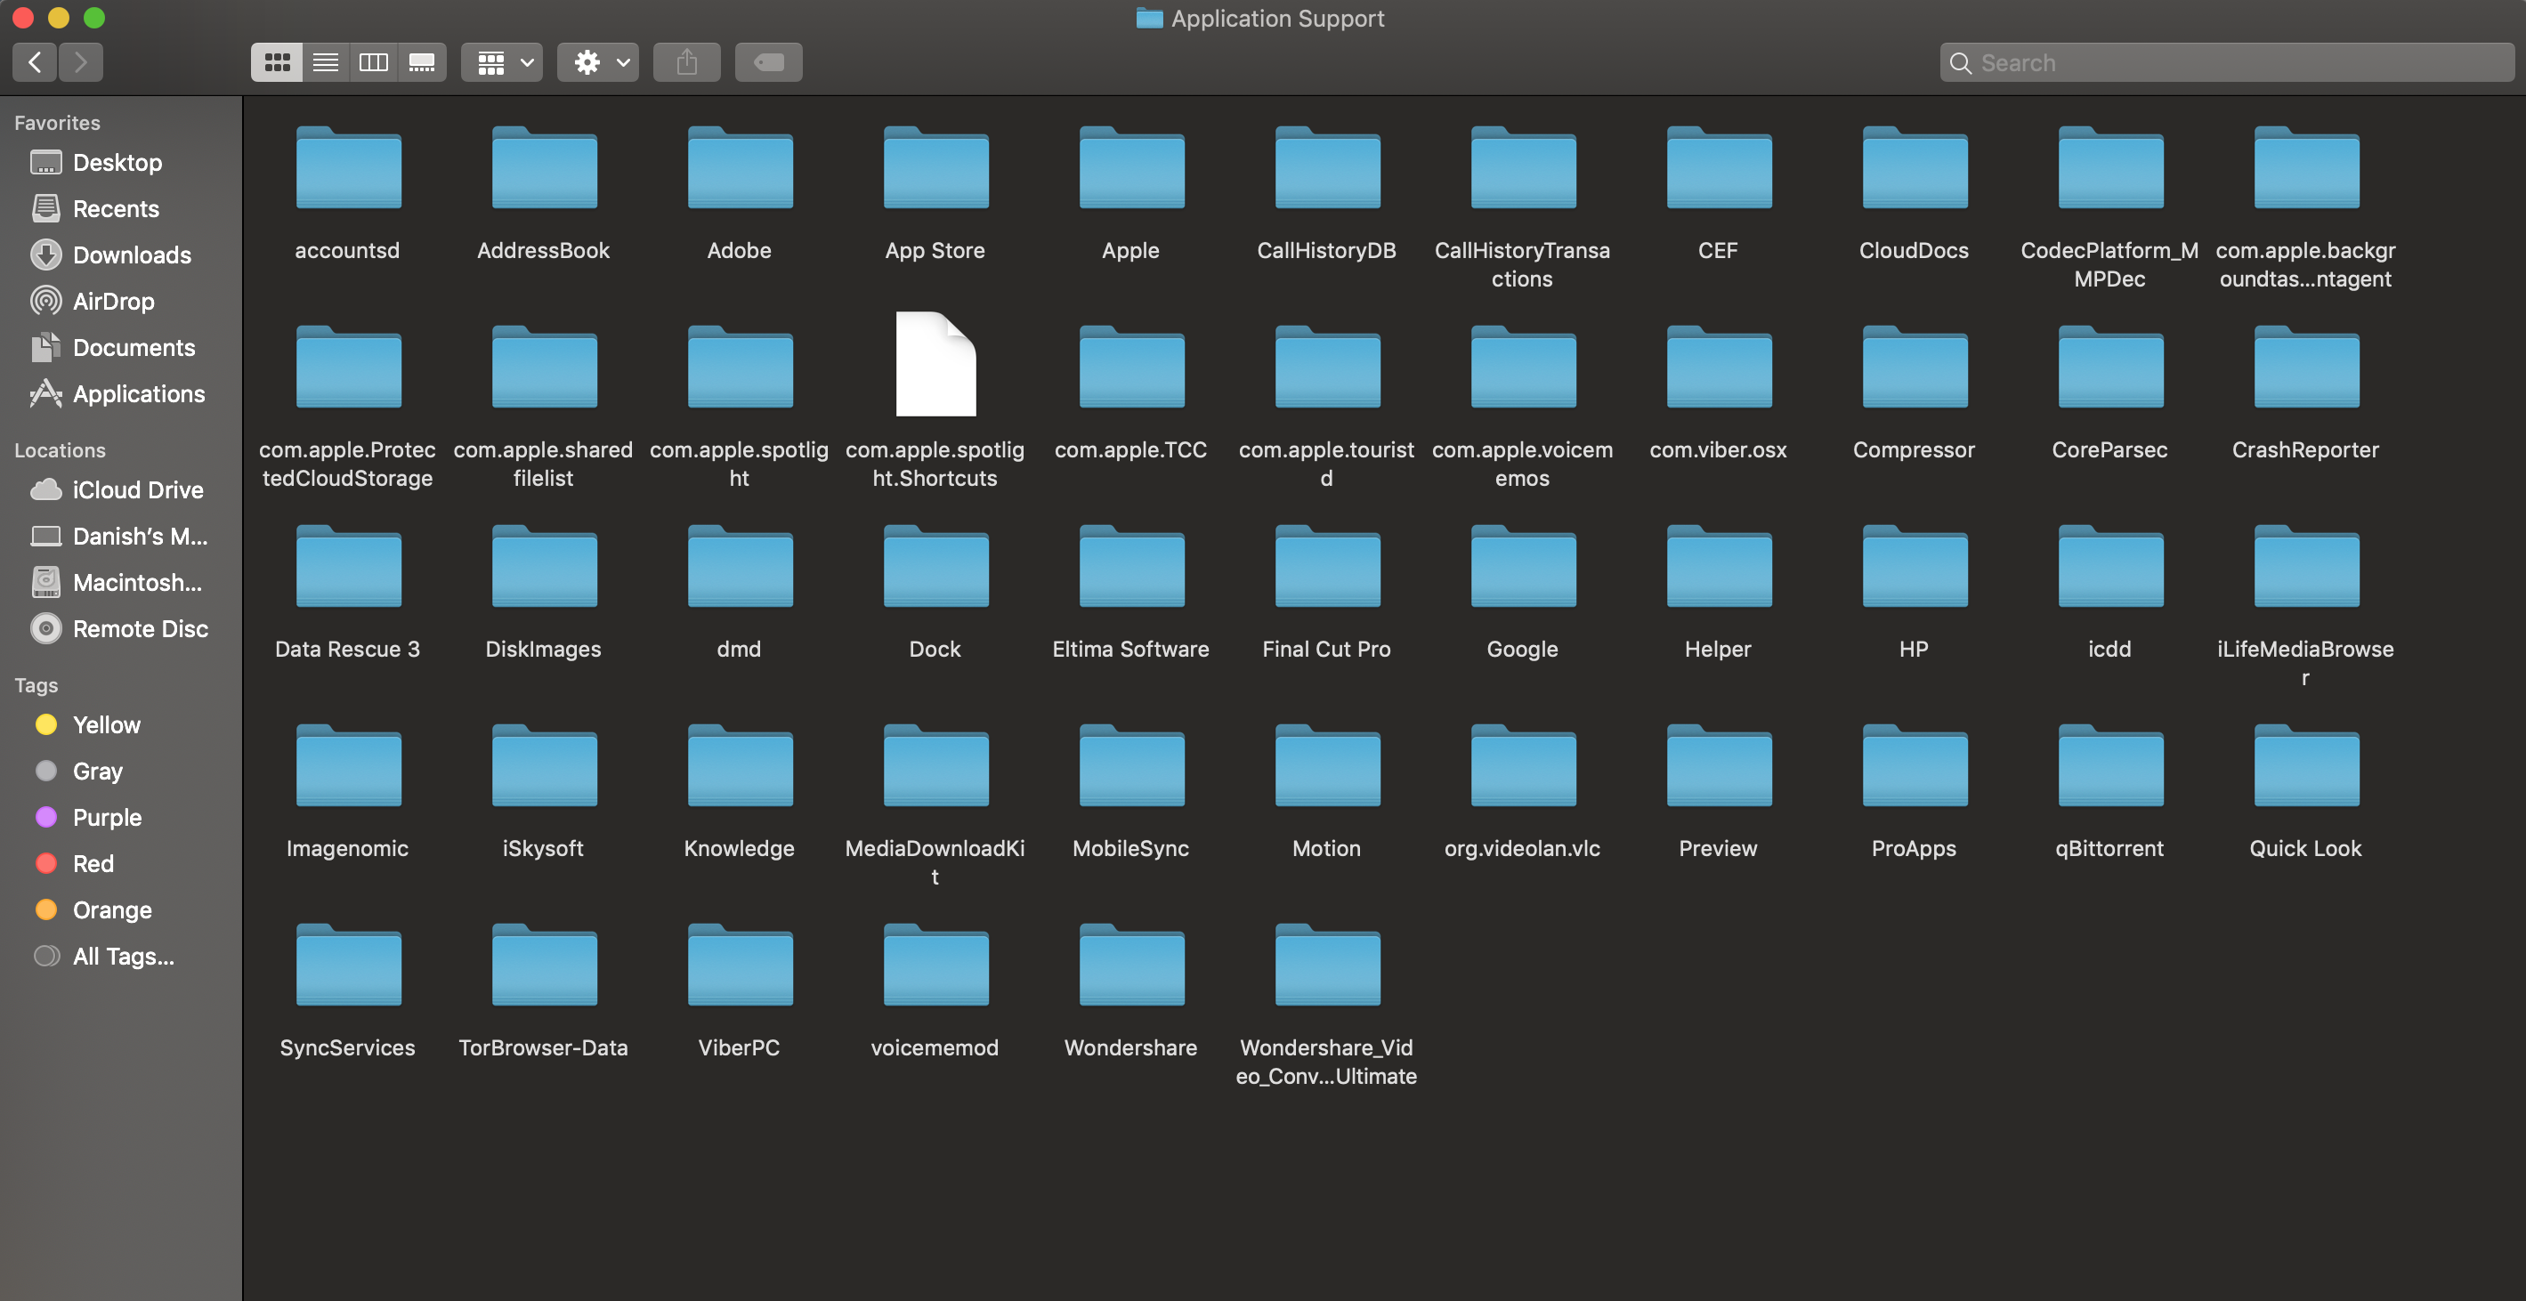Select Macintosh HD location
Viewport: 2526px width, 1301px height.
pyautogui.click(x=136, y=582)
